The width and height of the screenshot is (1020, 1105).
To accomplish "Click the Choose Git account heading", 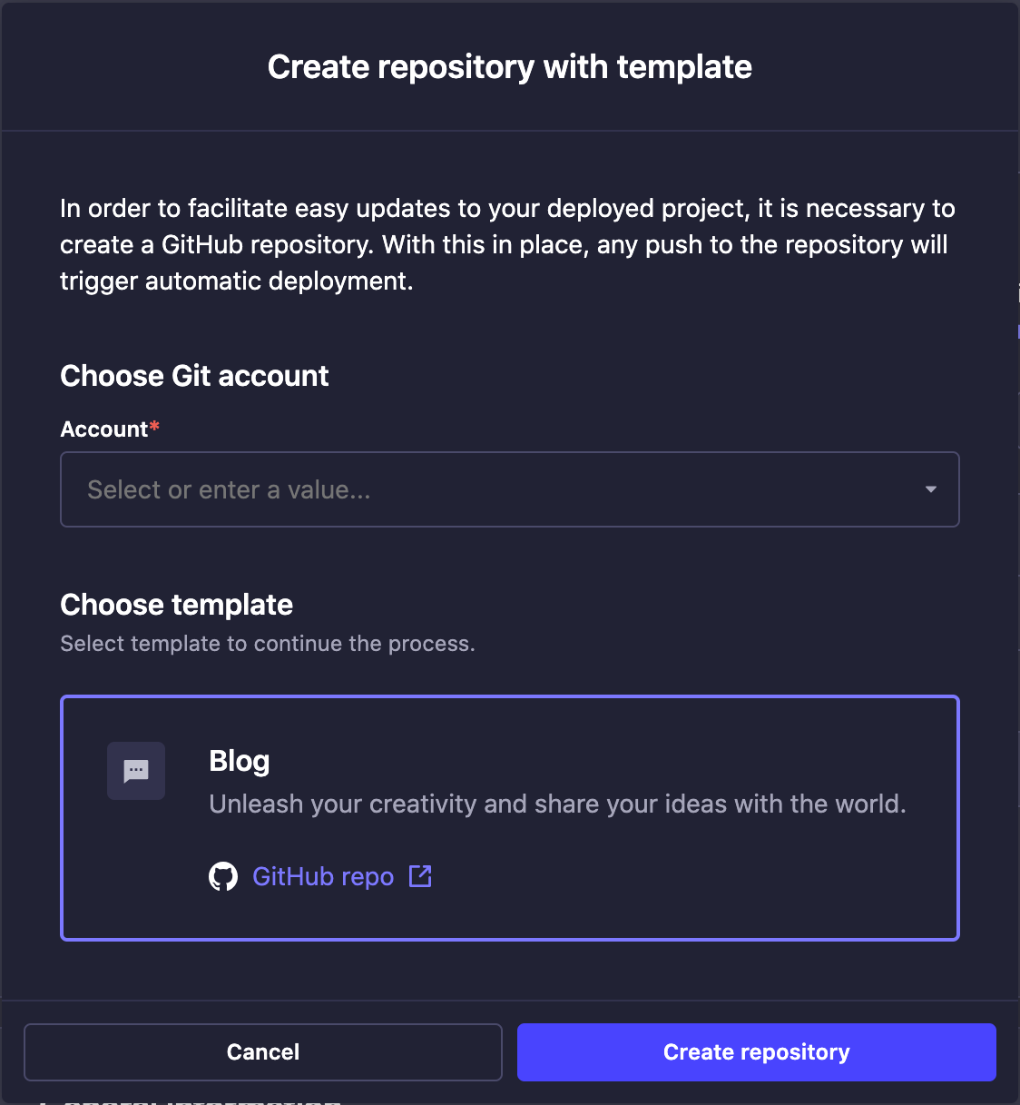I will click(x=193, y=375).
